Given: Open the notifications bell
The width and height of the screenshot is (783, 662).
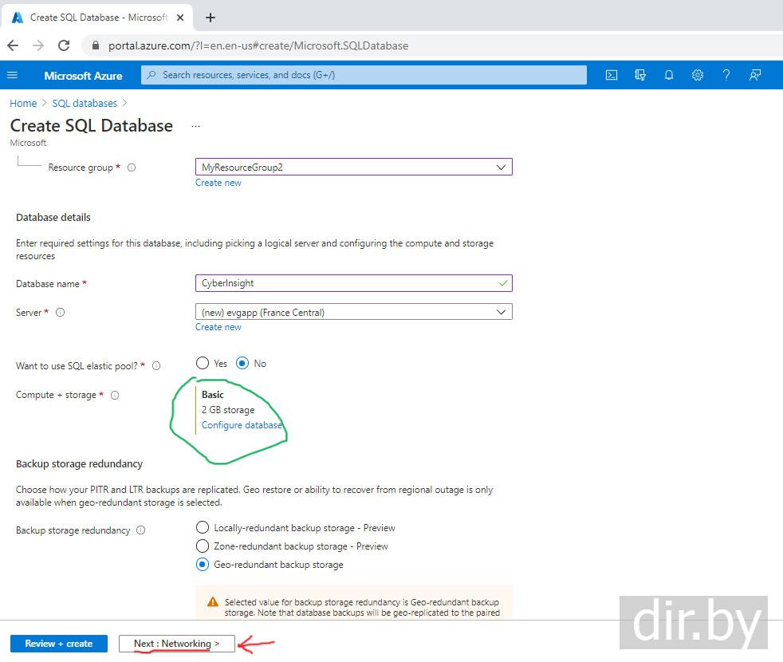Looking at the screenshot, I should pos(669,75).
